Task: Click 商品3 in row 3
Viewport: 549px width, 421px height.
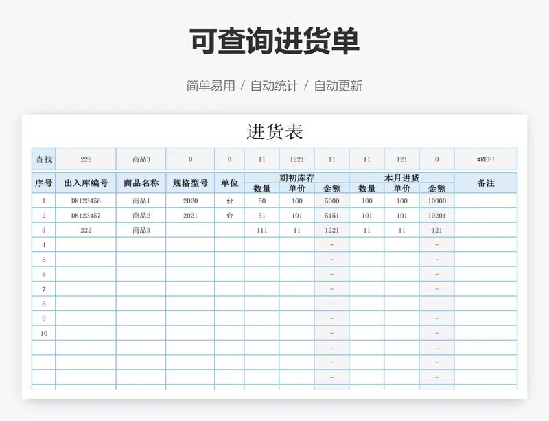Action: coord(141,230)
